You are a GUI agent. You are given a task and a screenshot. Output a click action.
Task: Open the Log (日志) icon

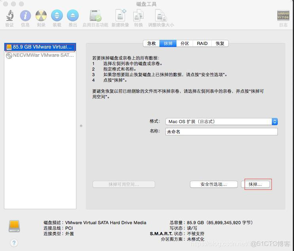283,15
